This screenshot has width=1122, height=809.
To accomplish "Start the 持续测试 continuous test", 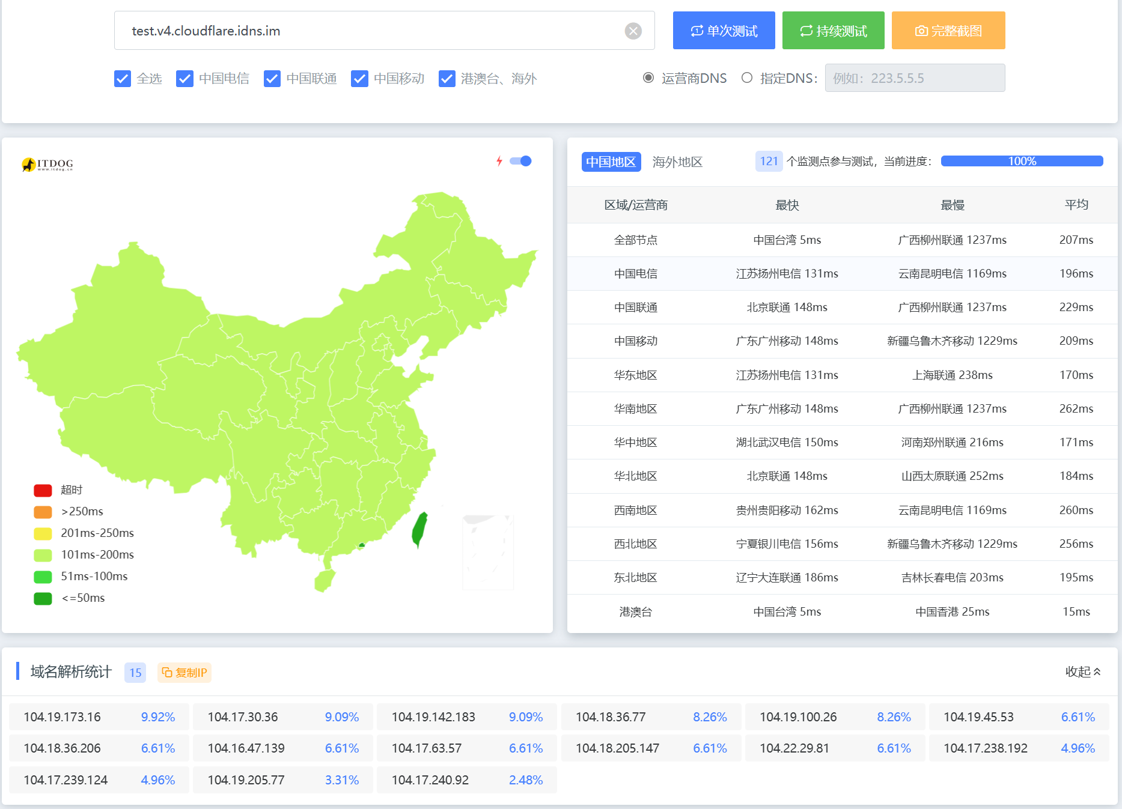I will (833, 31).
